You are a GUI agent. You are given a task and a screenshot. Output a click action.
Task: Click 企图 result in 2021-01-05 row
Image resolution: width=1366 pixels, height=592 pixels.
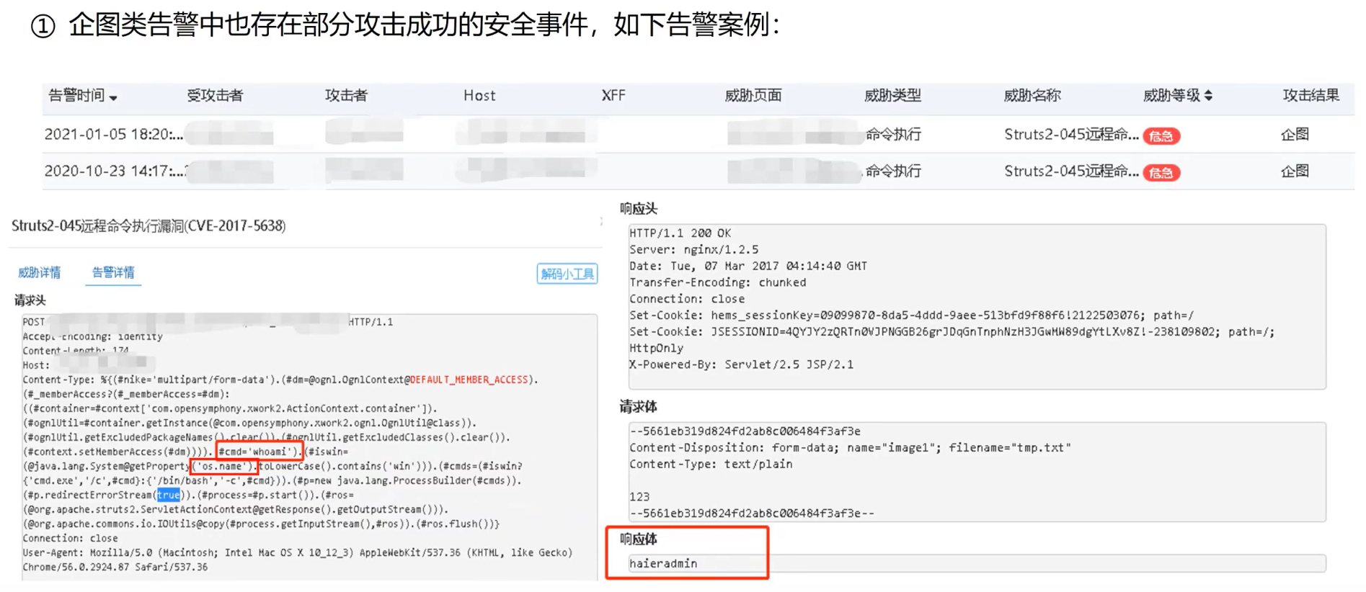tap(1295, 134)
